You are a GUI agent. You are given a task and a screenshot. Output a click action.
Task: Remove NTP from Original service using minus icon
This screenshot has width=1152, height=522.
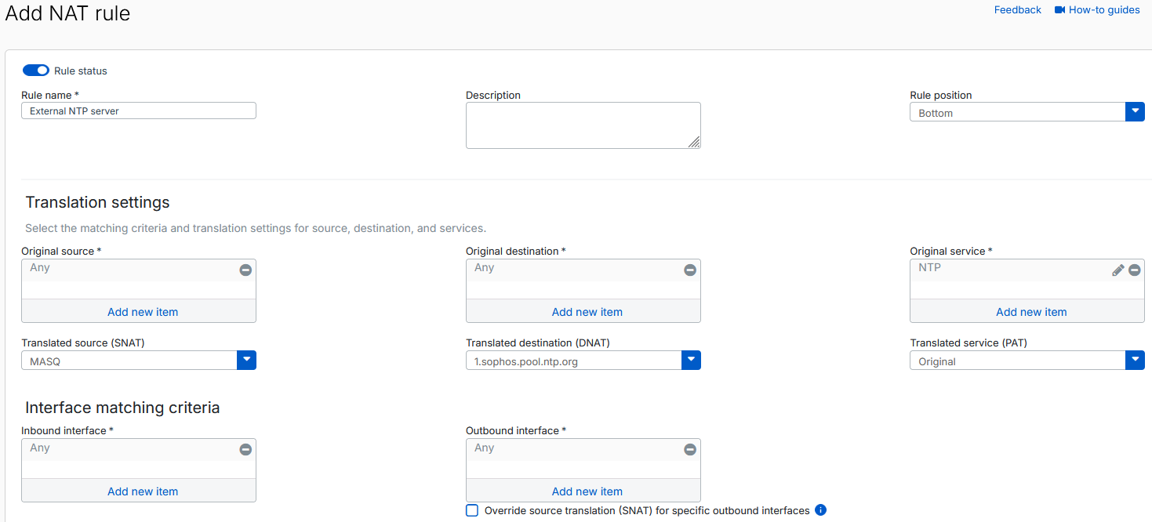pos(1134,270)
